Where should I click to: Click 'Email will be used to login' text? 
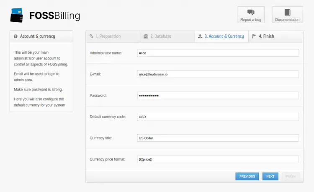[37, 77]
